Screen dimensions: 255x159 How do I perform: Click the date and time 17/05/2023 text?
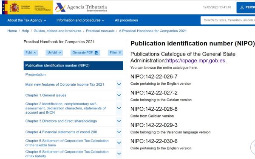tap(217, 7)
